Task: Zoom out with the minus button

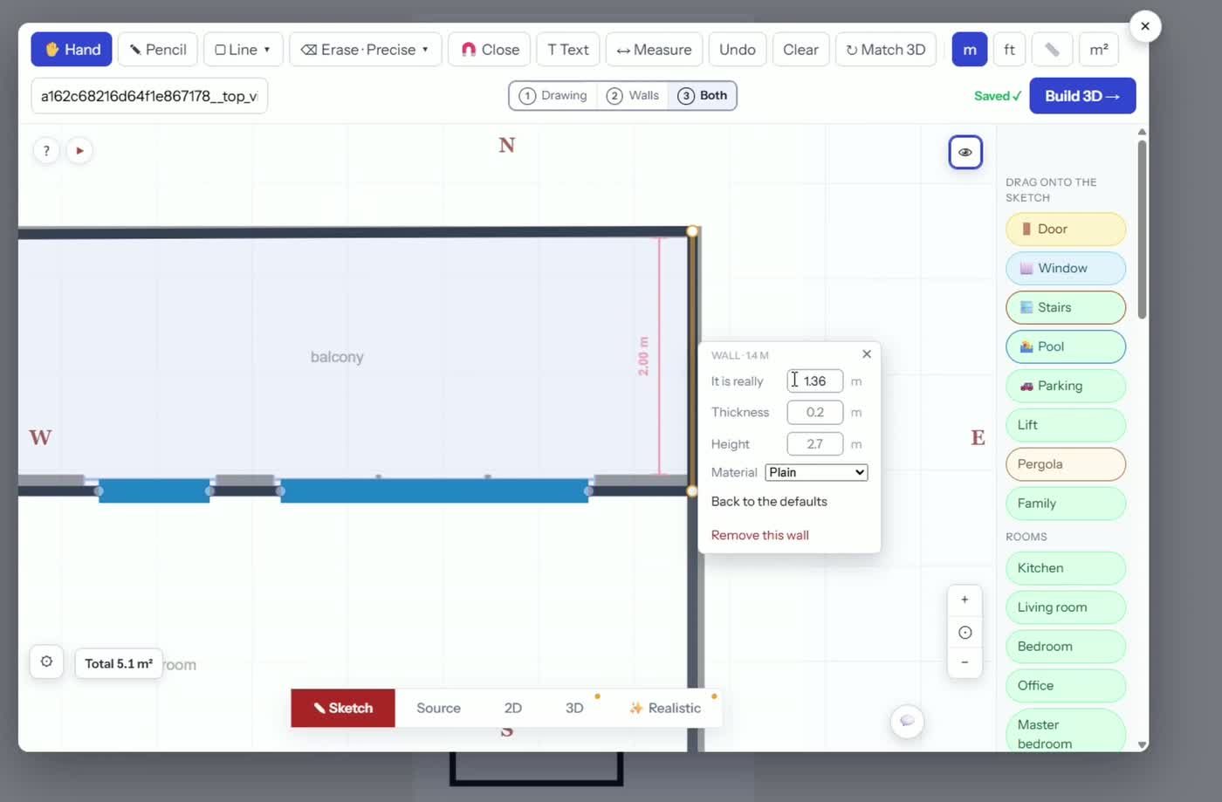Action: 965,662
